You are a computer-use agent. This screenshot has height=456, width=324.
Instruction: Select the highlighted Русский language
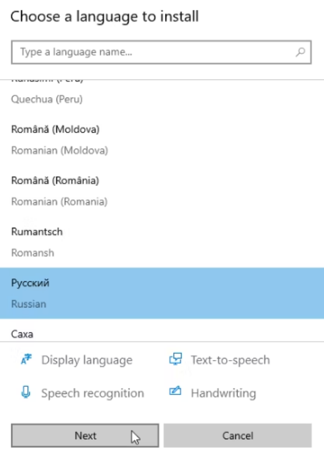point(162,293)
